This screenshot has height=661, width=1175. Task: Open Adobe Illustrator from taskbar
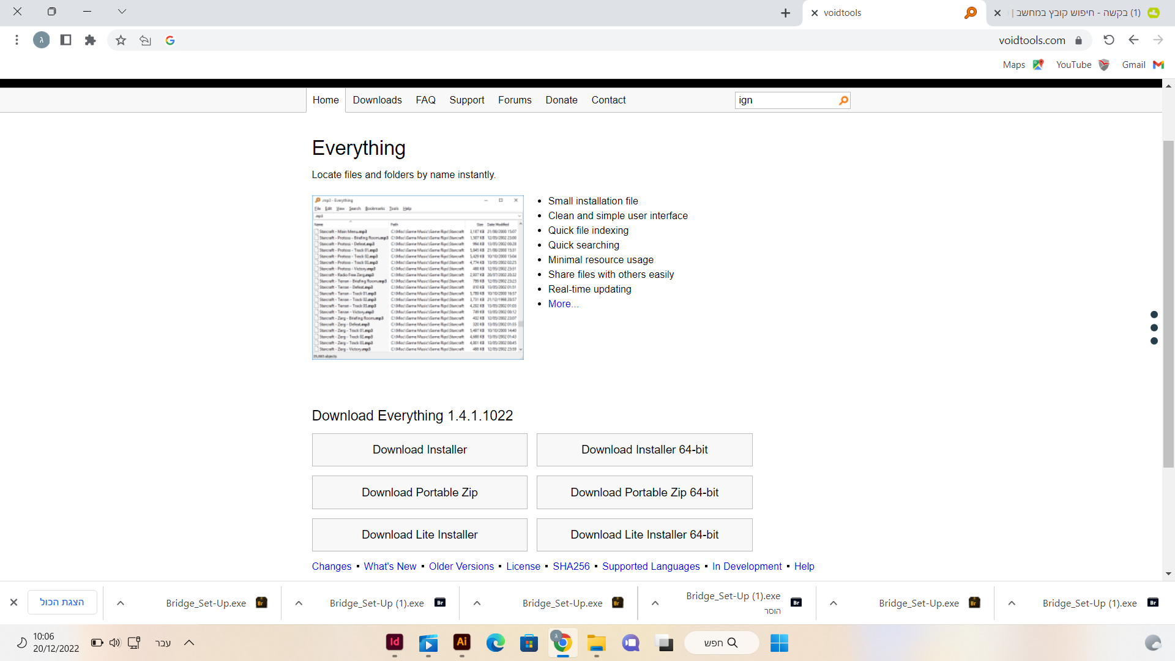461,642
